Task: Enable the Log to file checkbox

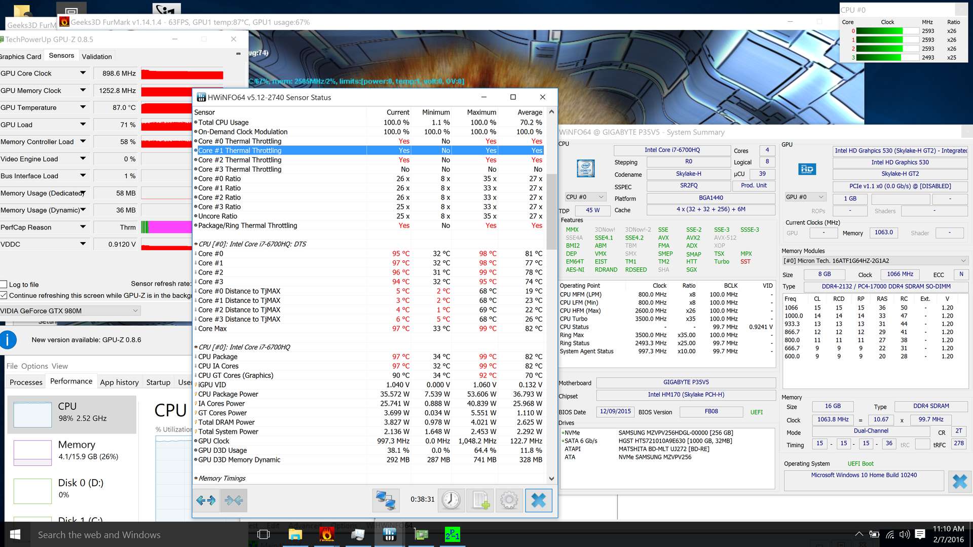Action: (4, 285)
